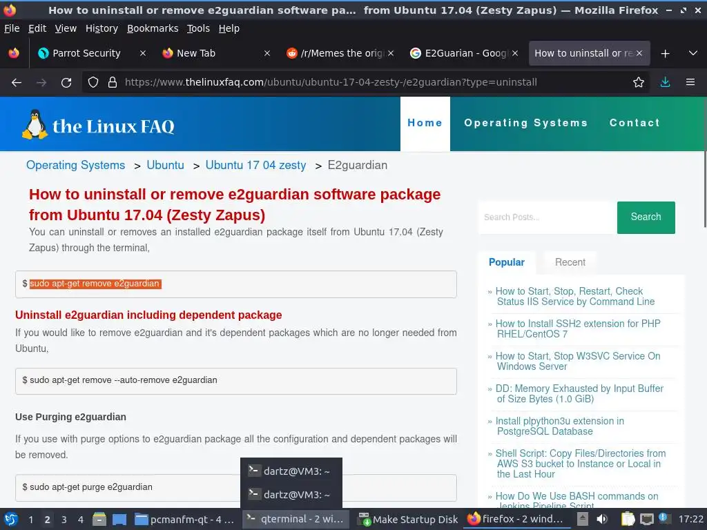Click the taskbar clock showing 17:22
This screenshot has width=707, height=530.
tap(690, 519)
